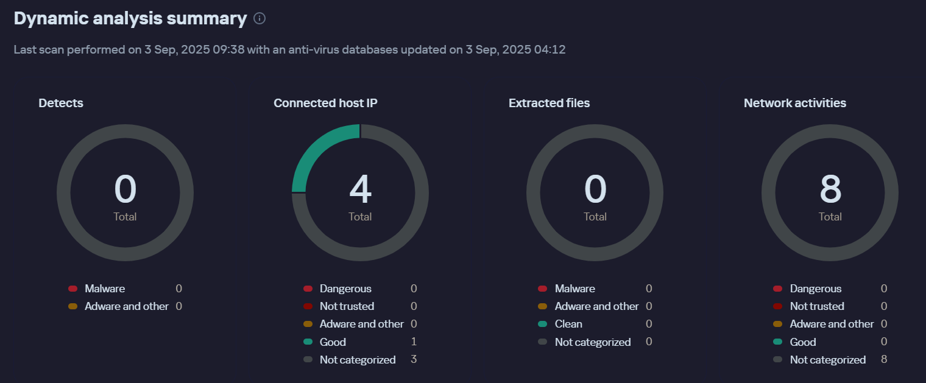Click the Good label under Network activities
926x383 pixels.
point(803,342)
